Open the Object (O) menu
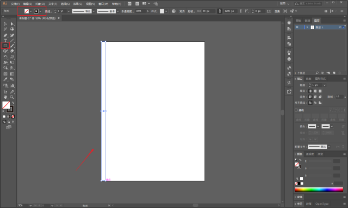This screenshot has width=348, height=208. click(x=40, y=4)
